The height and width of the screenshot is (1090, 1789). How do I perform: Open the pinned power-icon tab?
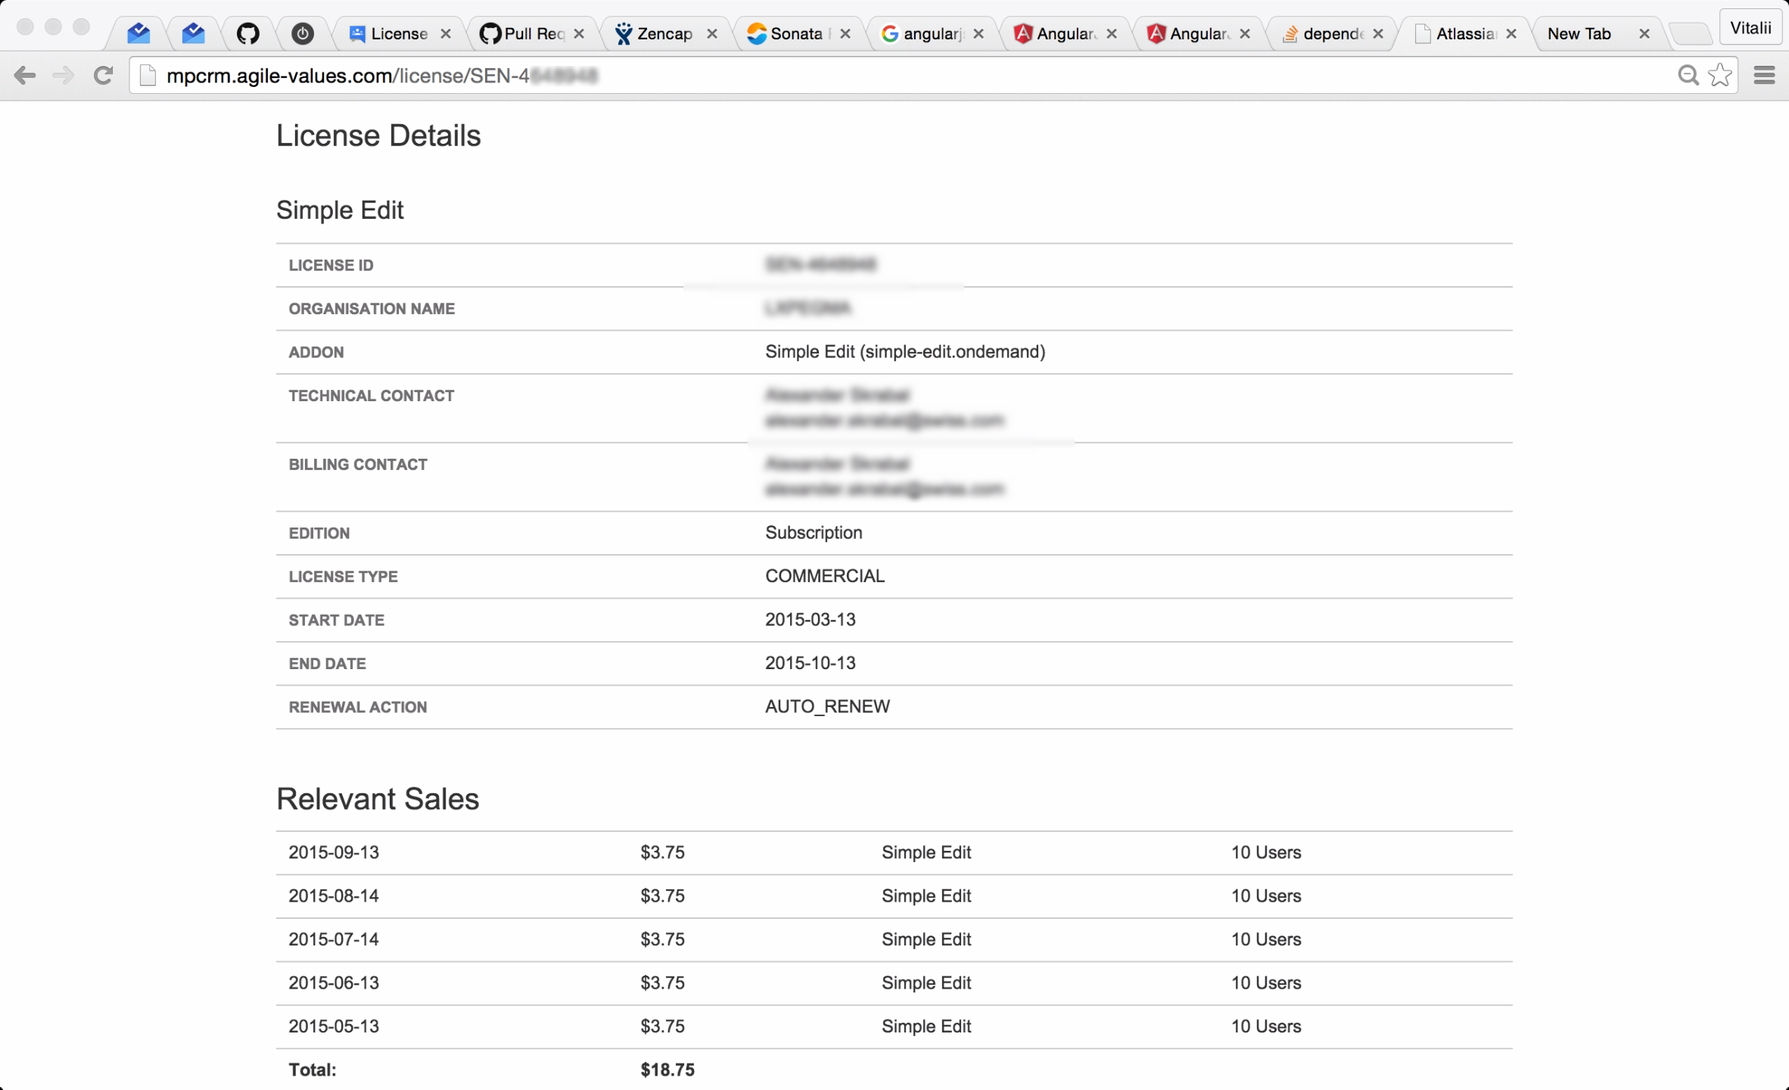pos(303,33)
